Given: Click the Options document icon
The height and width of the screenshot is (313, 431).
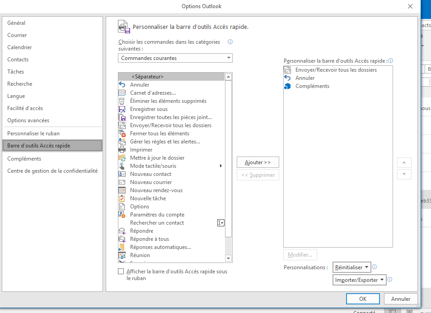Looking at the screenshot, I should pyautogui.click(x=122, y=207).
